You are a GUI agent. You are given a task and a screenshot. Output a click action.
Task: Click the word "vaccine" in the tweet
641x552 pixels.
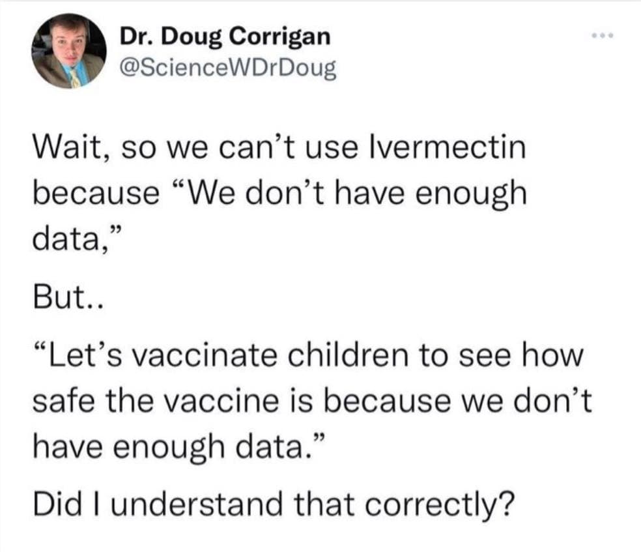[x=222, y=403]
